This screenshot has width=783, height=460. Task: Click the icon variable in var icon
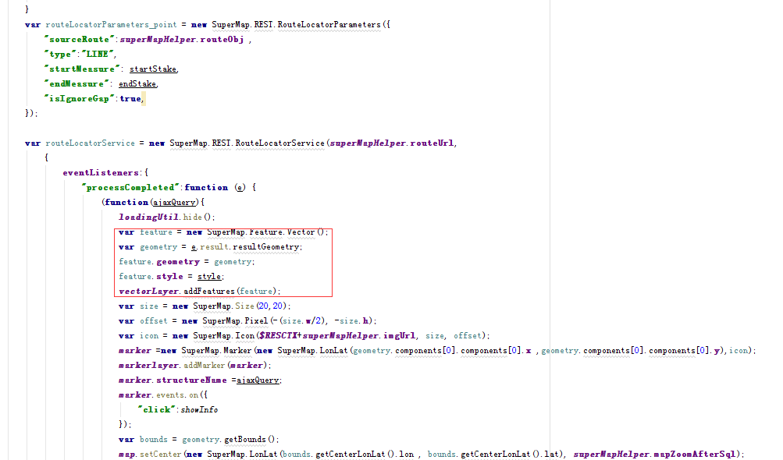coord(149,336)
